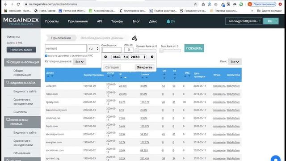Sort ИКС column ascending arrow
Screen dimensions: 286x161
pos(185,76)
